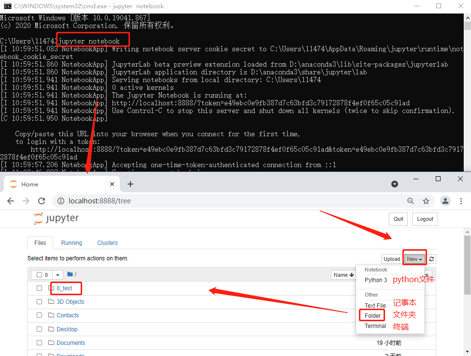The image size is (471, 356).
Task: Close the Home browser tab
Action: pos(112,184)
